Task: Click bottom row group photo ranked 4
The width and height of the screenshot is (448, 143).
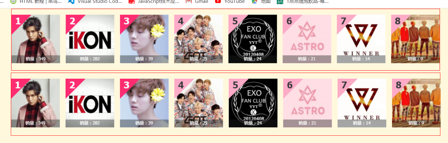Action: point(199,103)
